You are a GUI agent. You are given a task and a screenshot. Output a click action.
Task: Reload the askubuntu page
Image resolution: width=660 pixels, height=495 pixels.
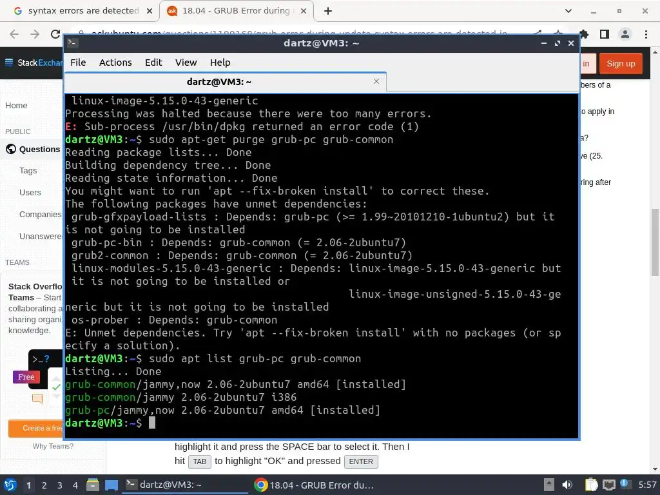[x=55, y=34]
